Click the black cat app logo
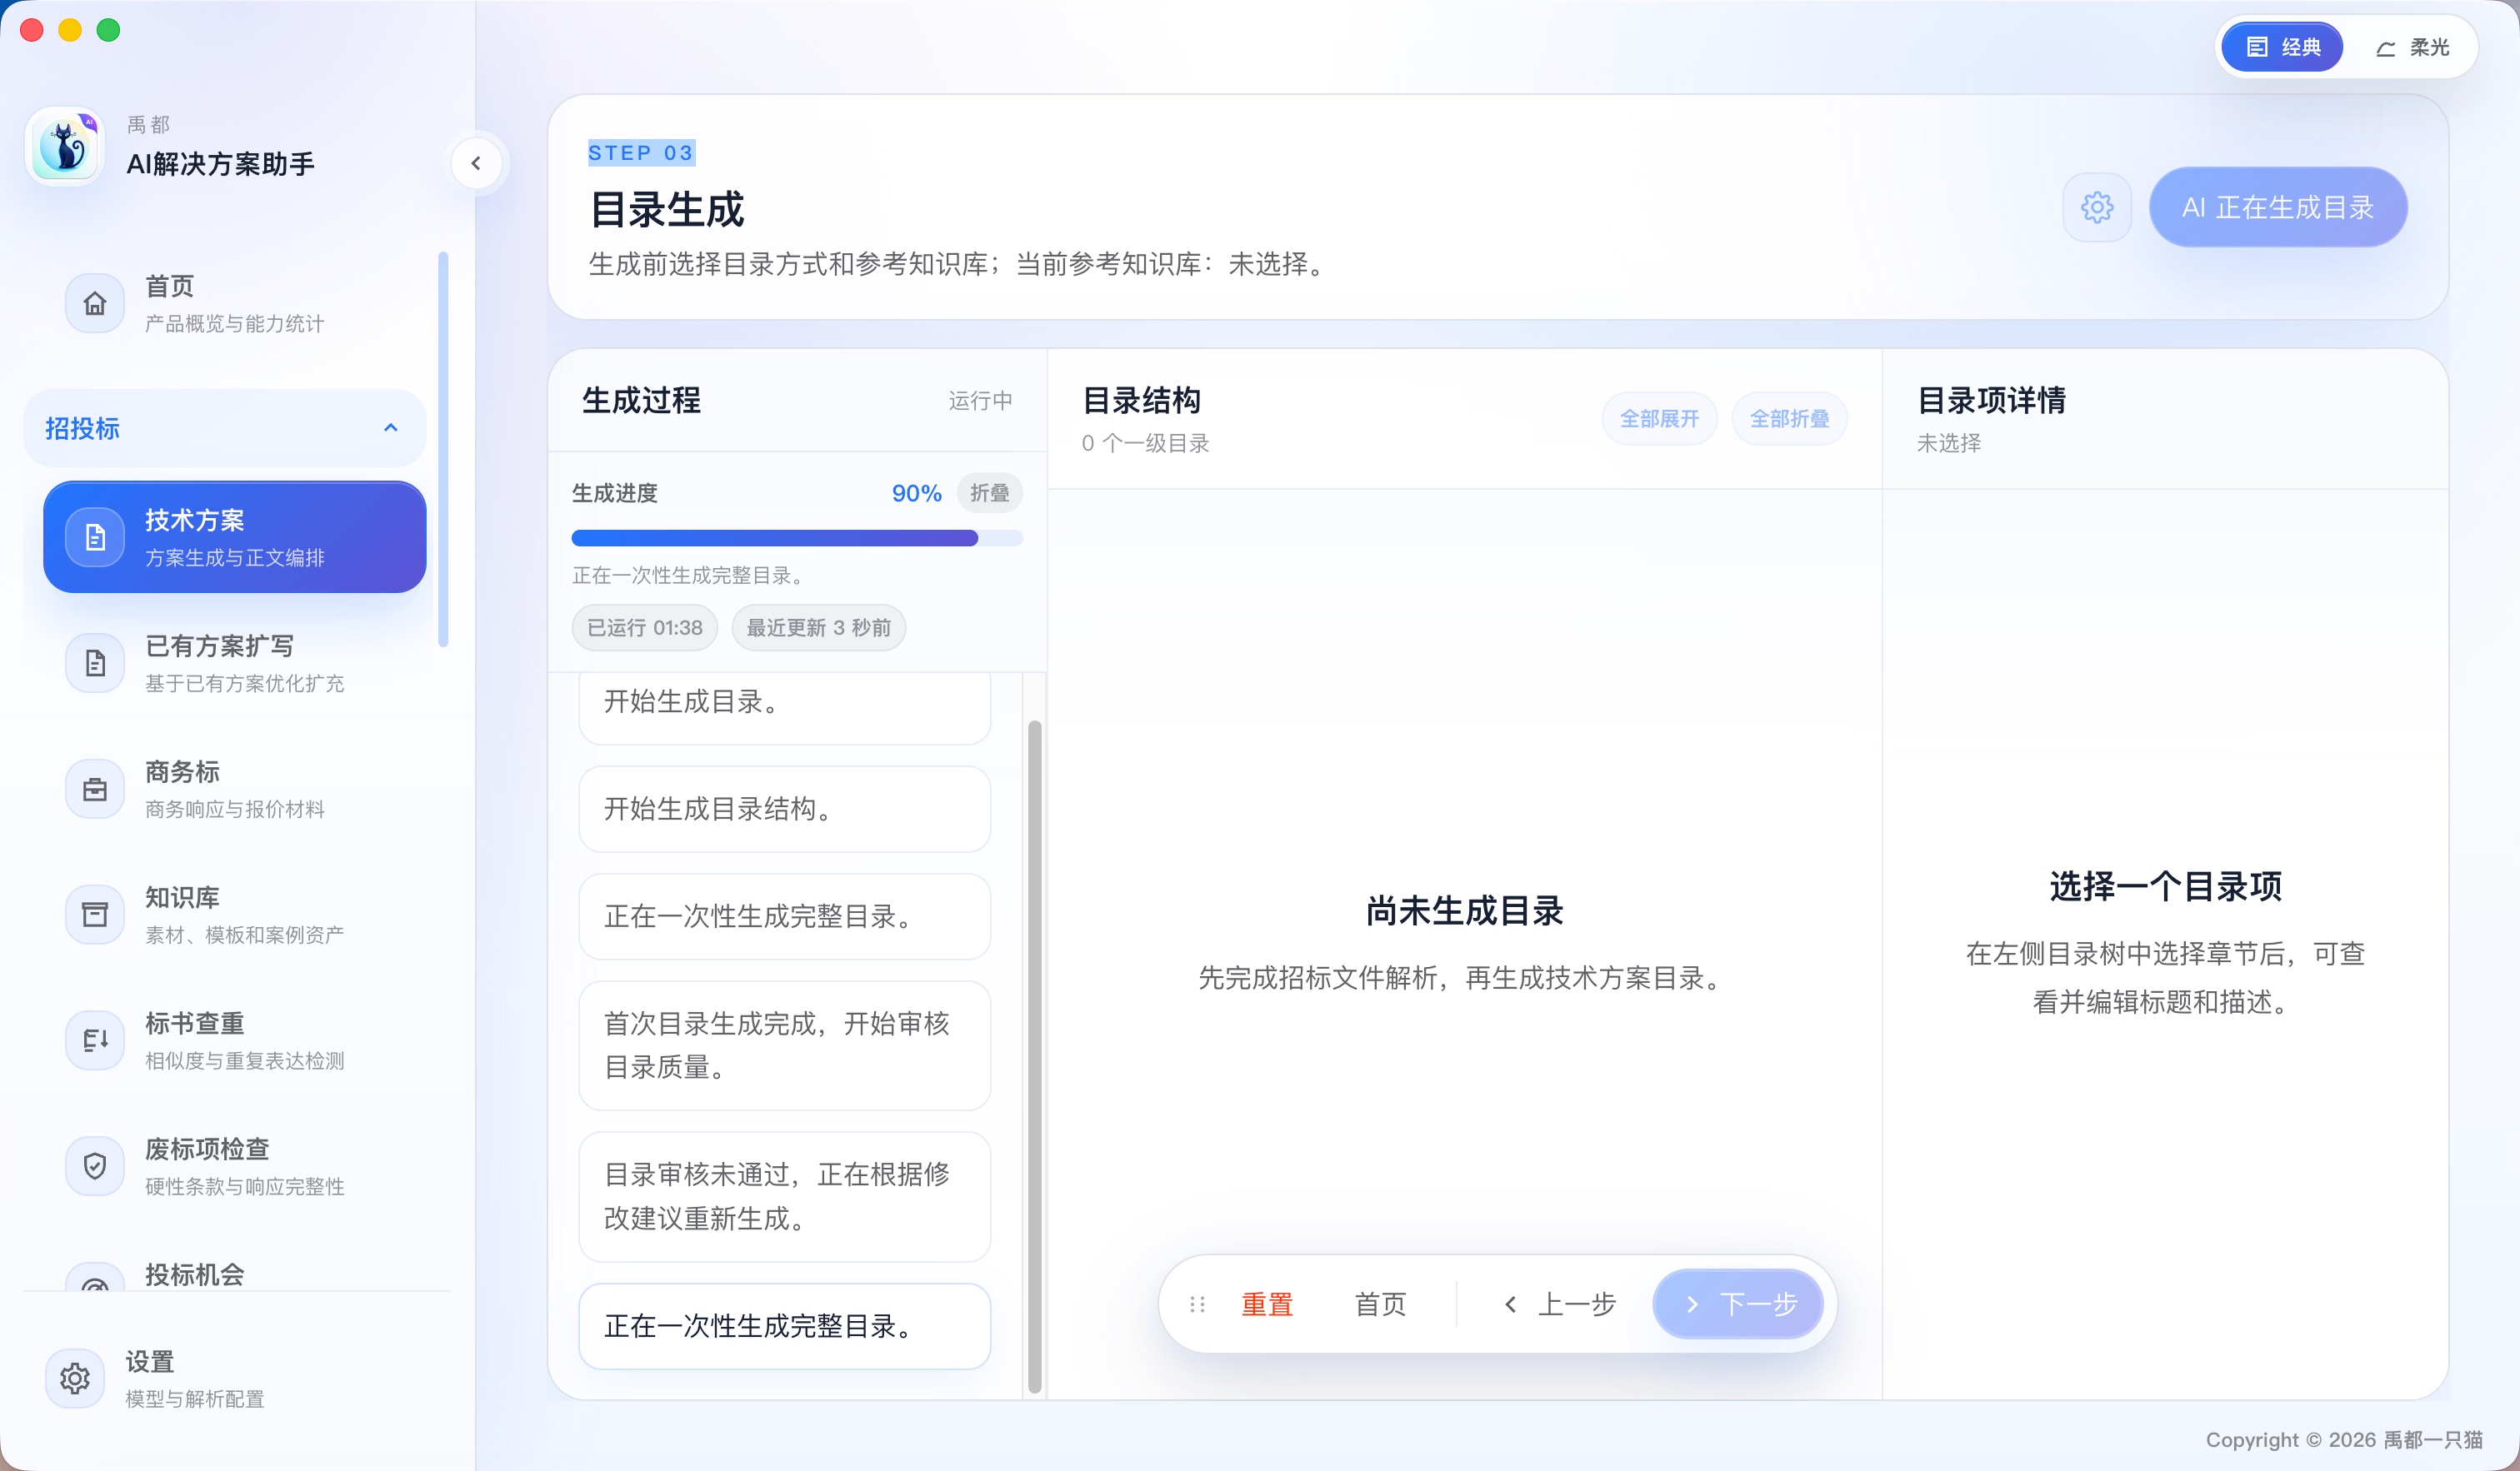 tap(65, 147)
